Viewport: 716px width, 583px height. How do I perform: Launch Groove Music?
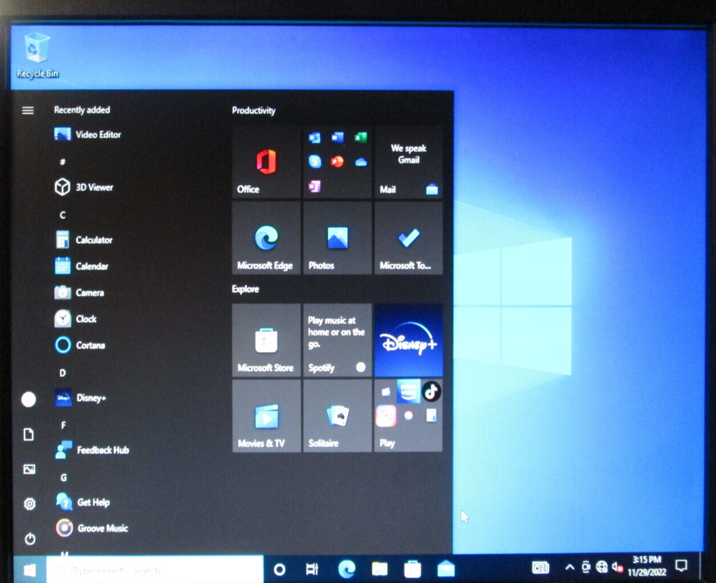pos(91,528)
